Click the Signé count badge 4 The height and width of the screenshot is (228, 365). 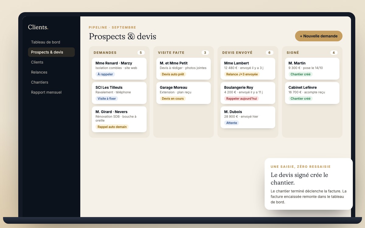(x=334, y=53)
